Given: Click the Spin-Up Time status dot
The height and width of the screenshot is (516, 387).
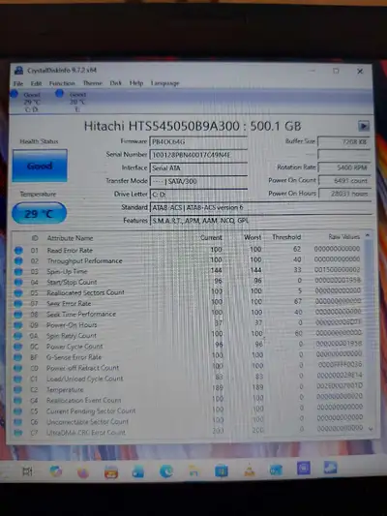Looking at the screenshot, I should coord(18,272).
